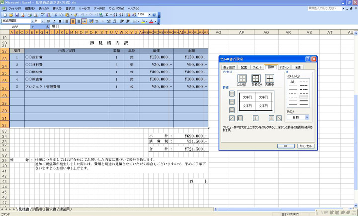Switch to the パターン tab in dialog
Image resolution: width=358 pixels, height=216 pixels.
point(284,67)
